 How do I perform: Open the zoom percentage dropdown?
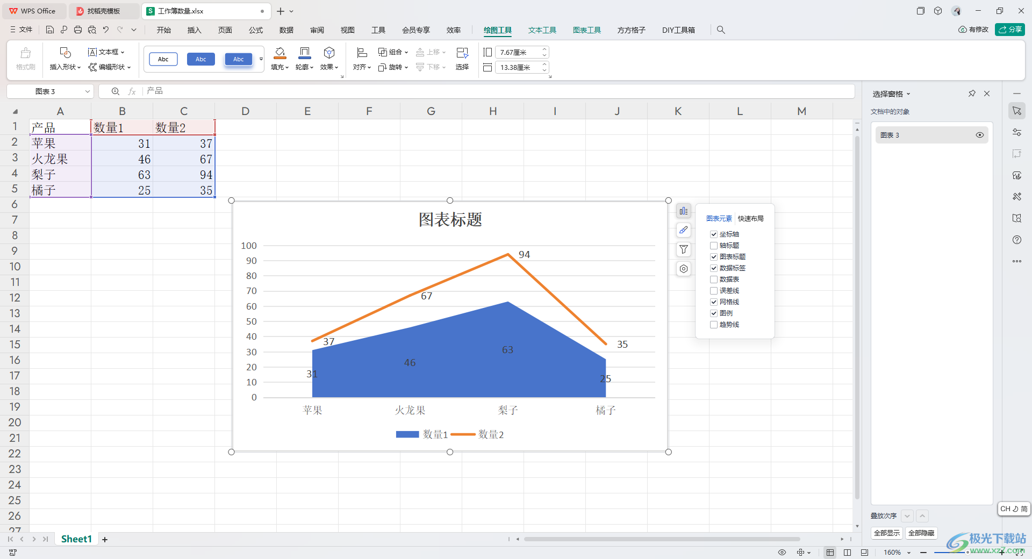pos(909,553)
